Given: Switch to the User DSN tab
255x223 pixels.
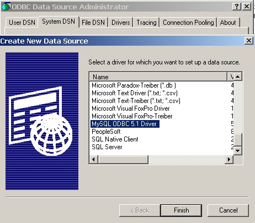Looking at the screenshot, I should tap(22, 23).
